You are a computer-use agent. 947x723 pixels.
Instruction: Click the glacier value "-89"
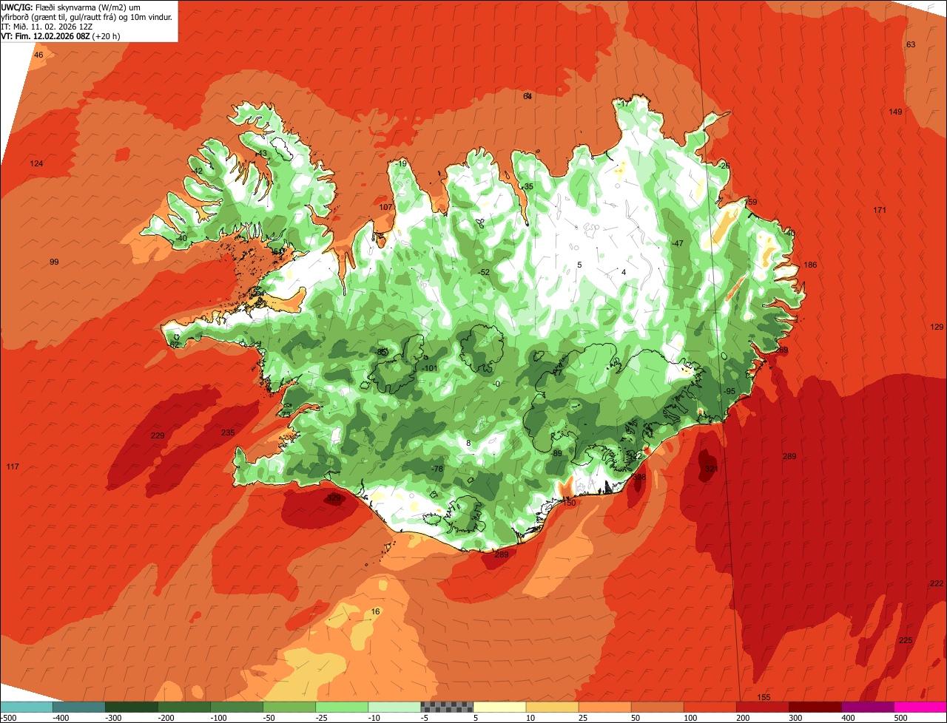coord(556,453)
